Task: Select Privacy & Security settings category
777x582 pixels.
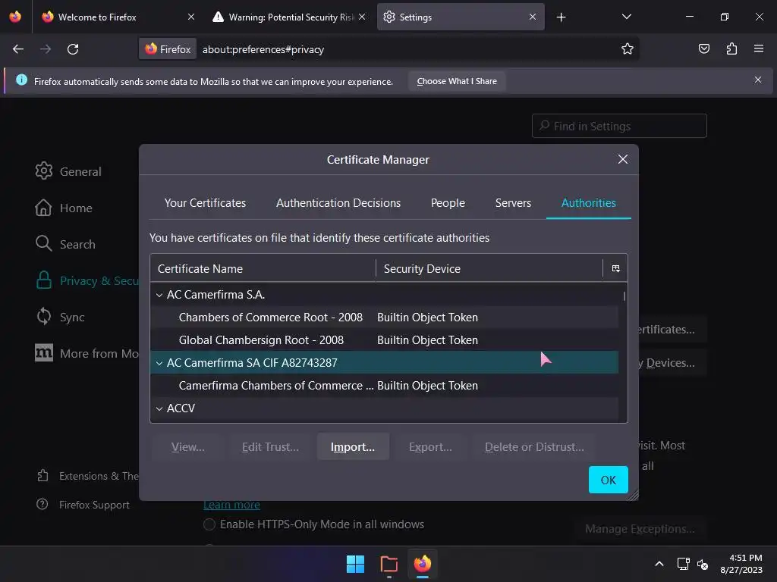Action: tap(87, 280)
